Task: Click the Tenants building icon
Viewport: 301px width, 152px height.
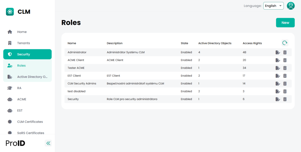Action: 10,43
